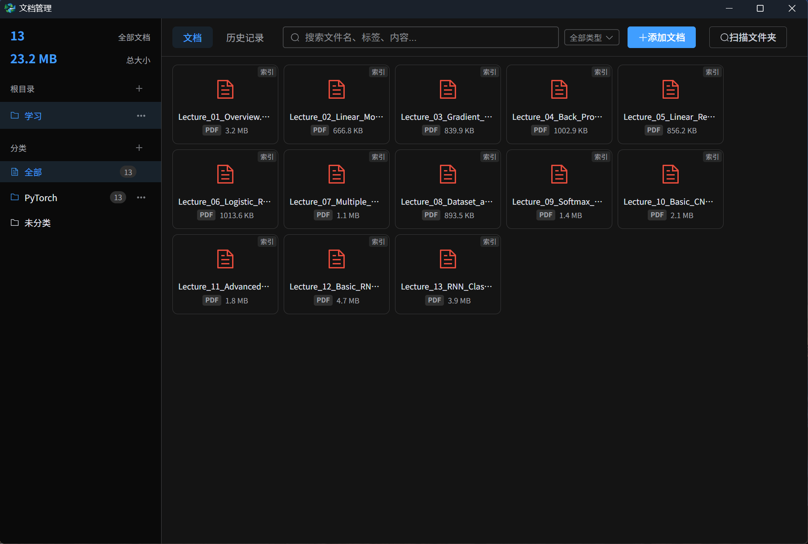Switch to the 历史记录 tab

pyautogui.click(x=245, y=38)
